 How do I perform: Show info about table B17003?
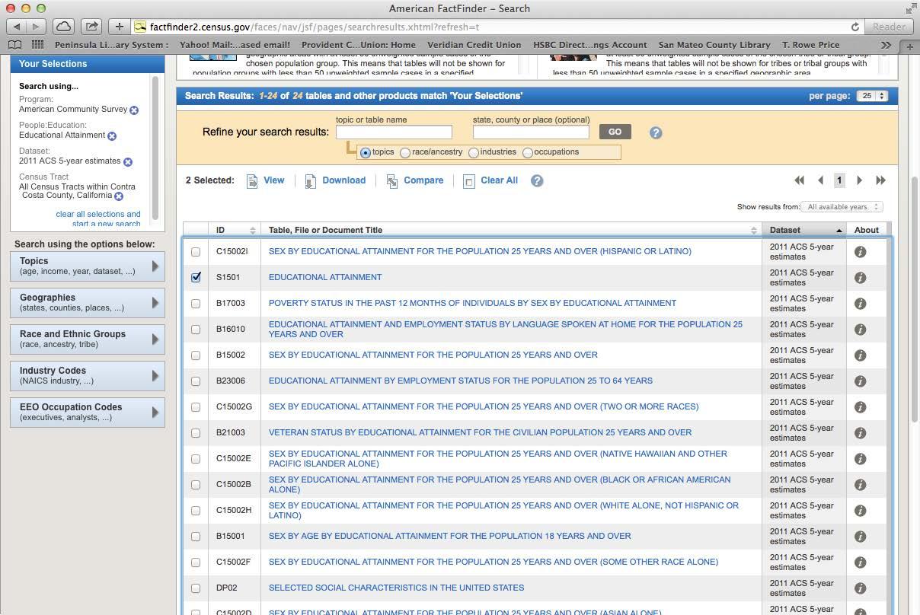[861, 304]
